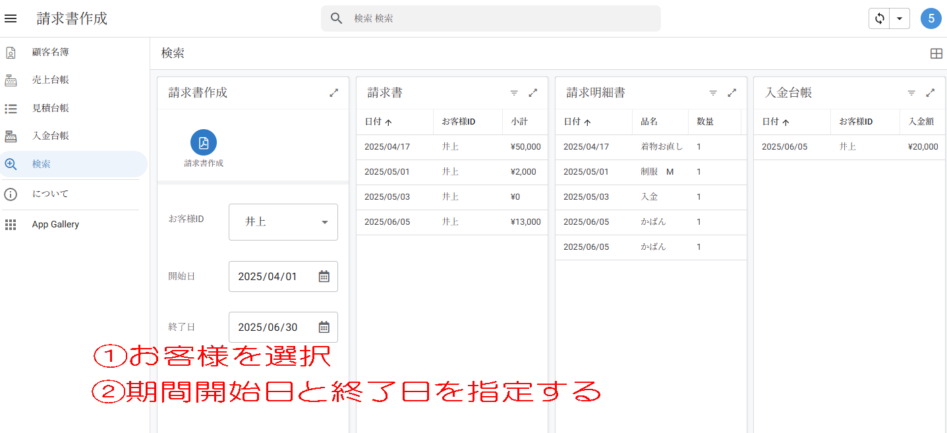947x433 pixels.
Task: Expand the dropdown arrow next to sync
Action: pos(900,18)
